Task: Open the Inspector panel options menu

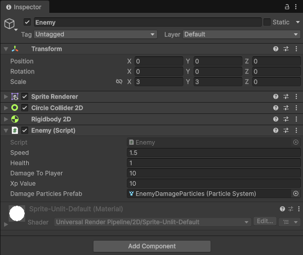Action: 296,7
